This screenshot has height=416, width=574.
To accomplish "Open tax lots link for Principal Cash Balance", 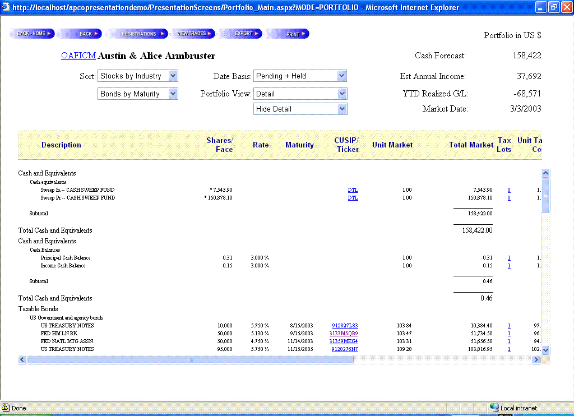I will (x=509, y=258).
